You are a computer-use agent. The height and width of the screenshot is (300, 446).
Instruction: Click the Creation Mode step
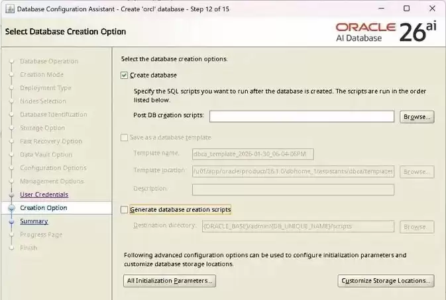42,74
